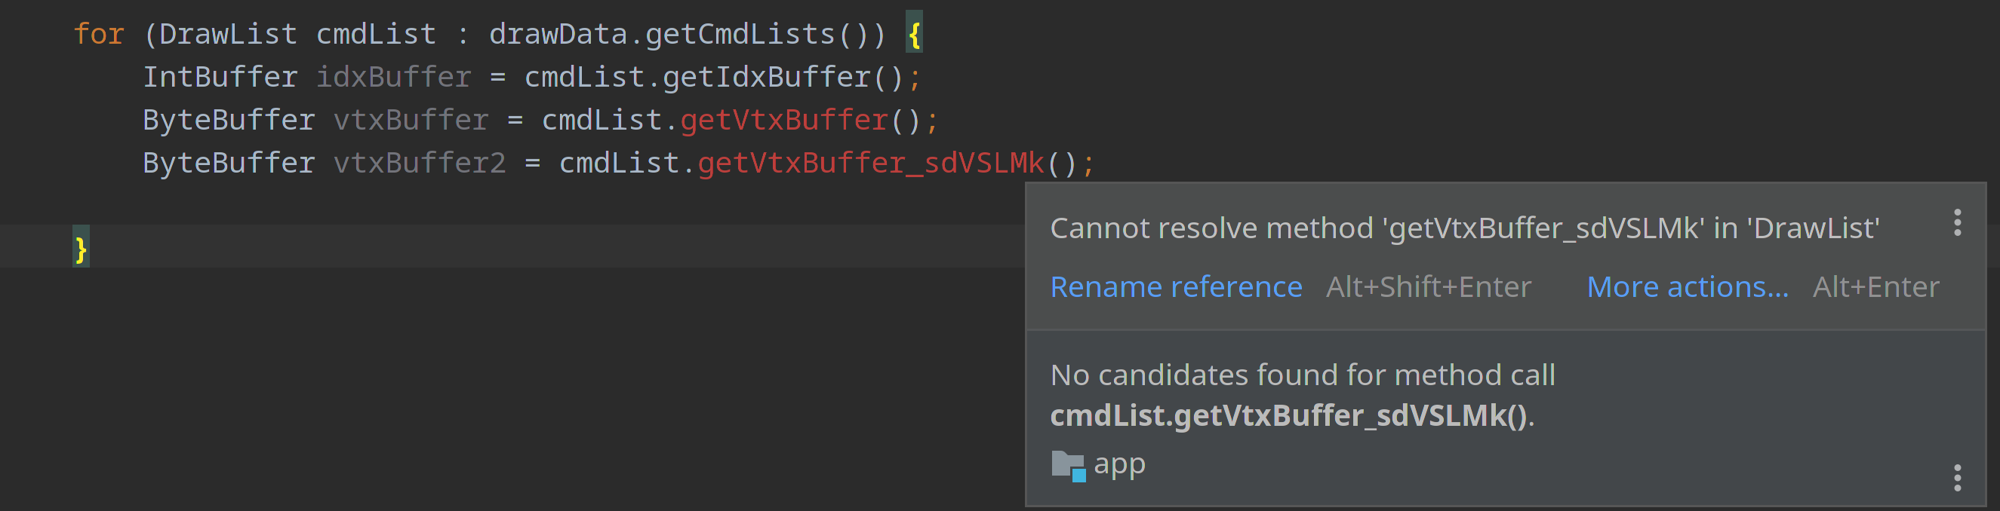Click the 'app' module folder icon
The image size is (2000, 511).
coord(1069,464)
